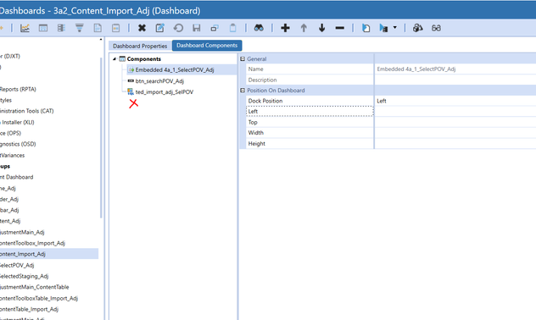
Task: Click the funnel parameter icon in toolbar
Action: click(80, 28)
